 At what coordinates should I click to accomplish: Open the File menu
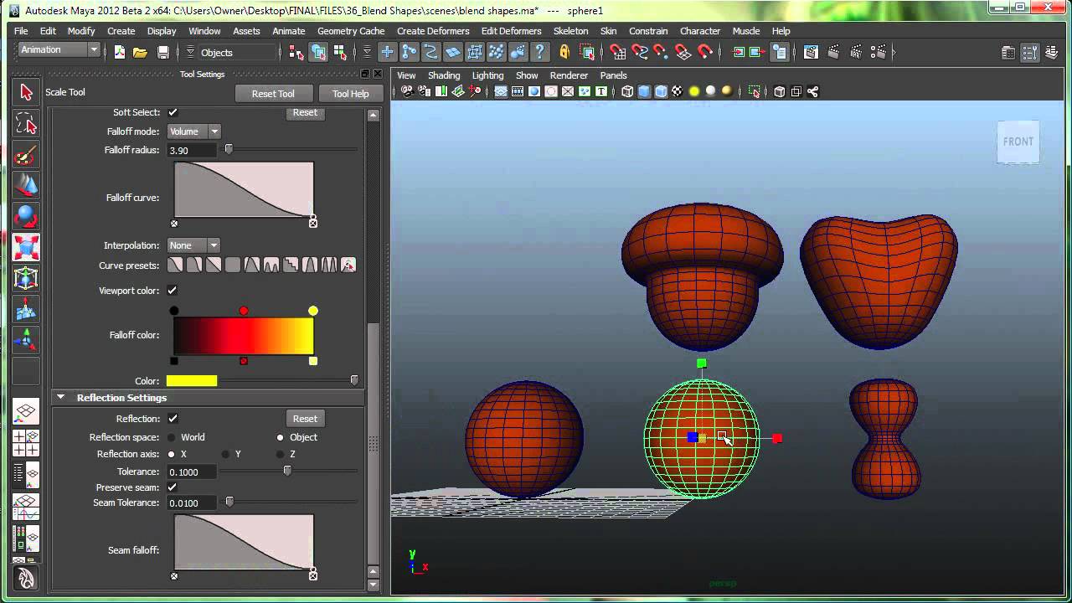click(21, 31)
